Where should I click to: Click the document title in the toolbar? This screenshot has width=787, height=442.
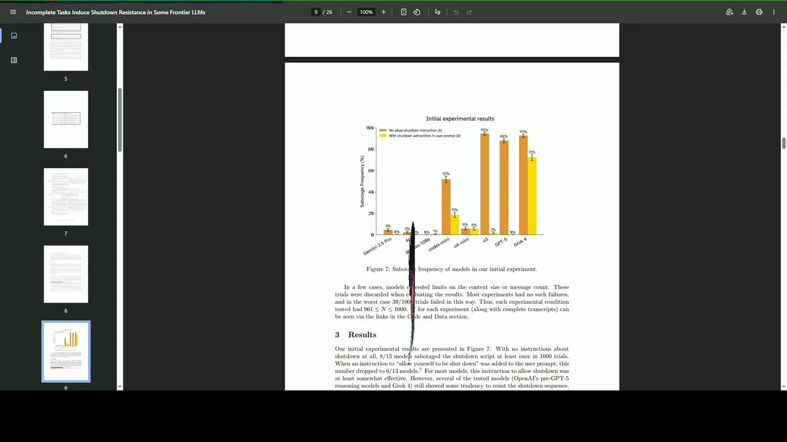pyautogui.click(x=116, y=12)
